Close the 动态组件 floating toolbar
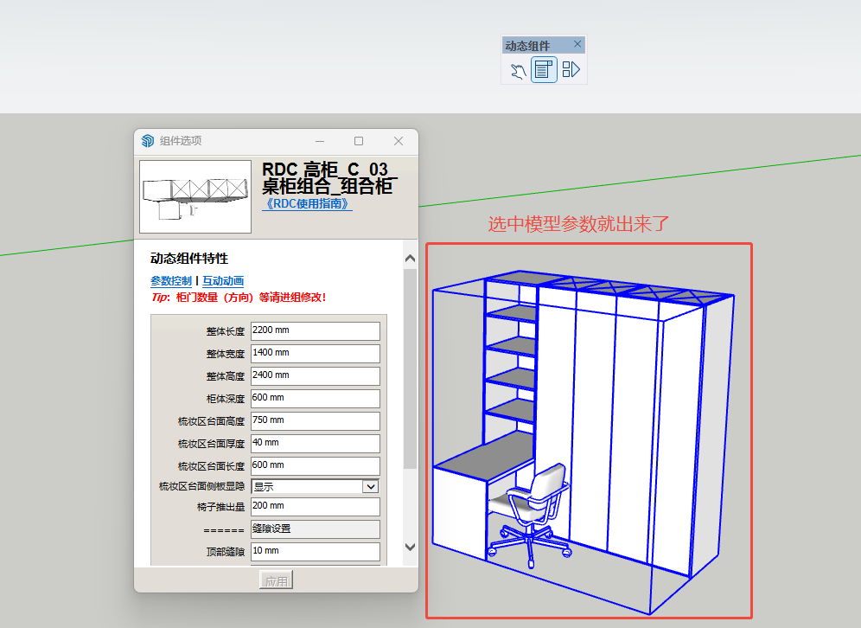 click(577, 44)
